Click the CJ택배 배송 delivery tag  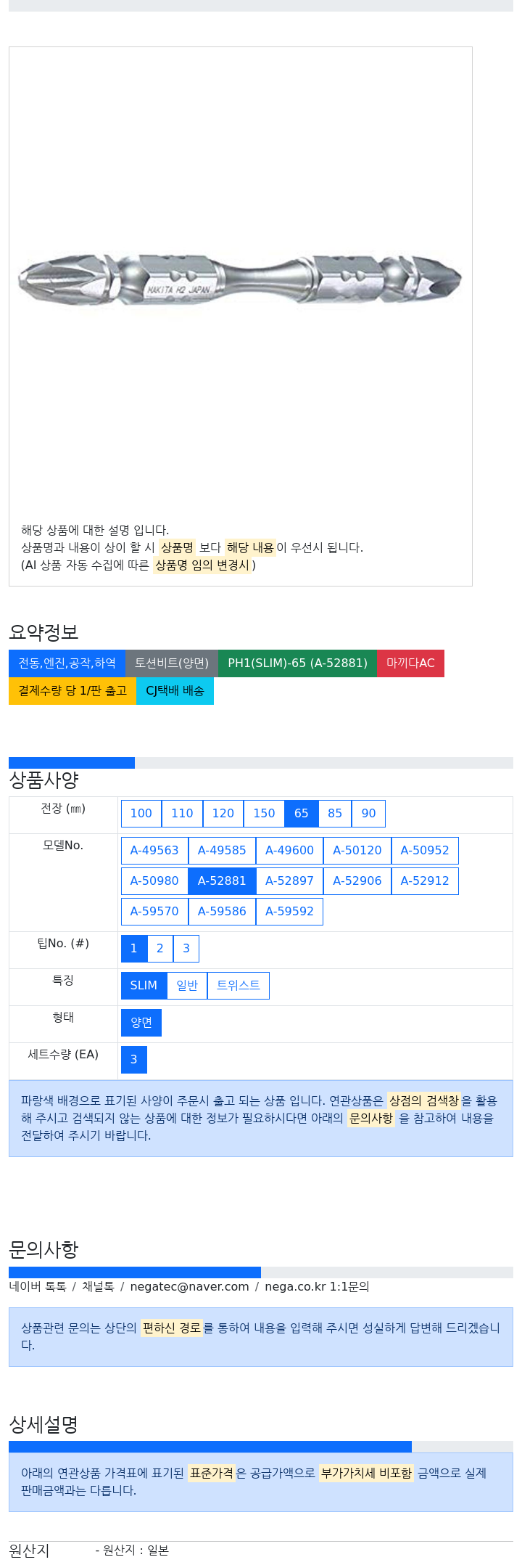point(175,691)
